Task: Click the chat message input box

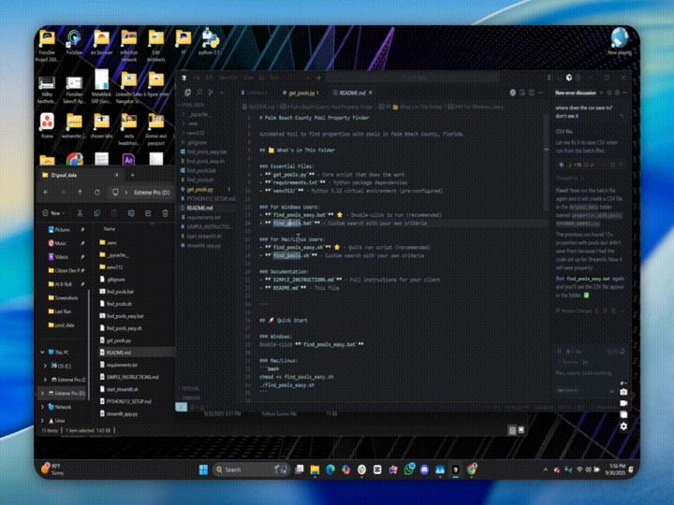Action: coord(590,373)
